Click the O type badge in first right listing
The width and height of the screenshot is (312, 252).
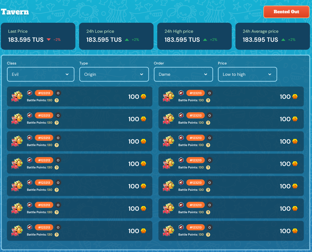(x=209, y=93)
